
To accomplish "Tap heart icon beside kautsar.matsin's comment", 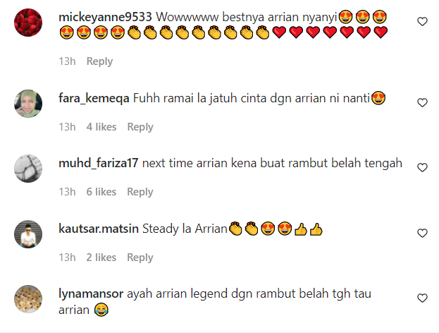I will point(422,233).
